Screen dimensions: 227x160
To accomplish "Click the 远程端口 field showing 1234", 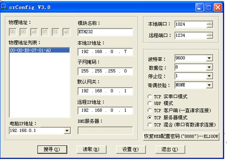I will (190, 36).
